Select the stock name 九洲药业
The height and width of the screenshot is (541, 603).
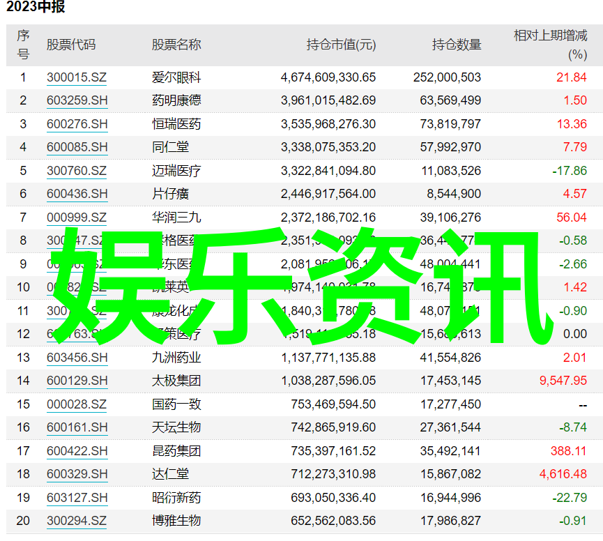pos(176,358)
